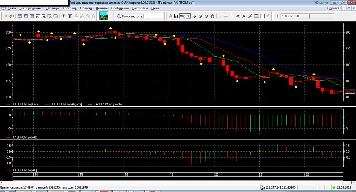
Task: Click the colored bar chart icon
Action: [176, 16]
